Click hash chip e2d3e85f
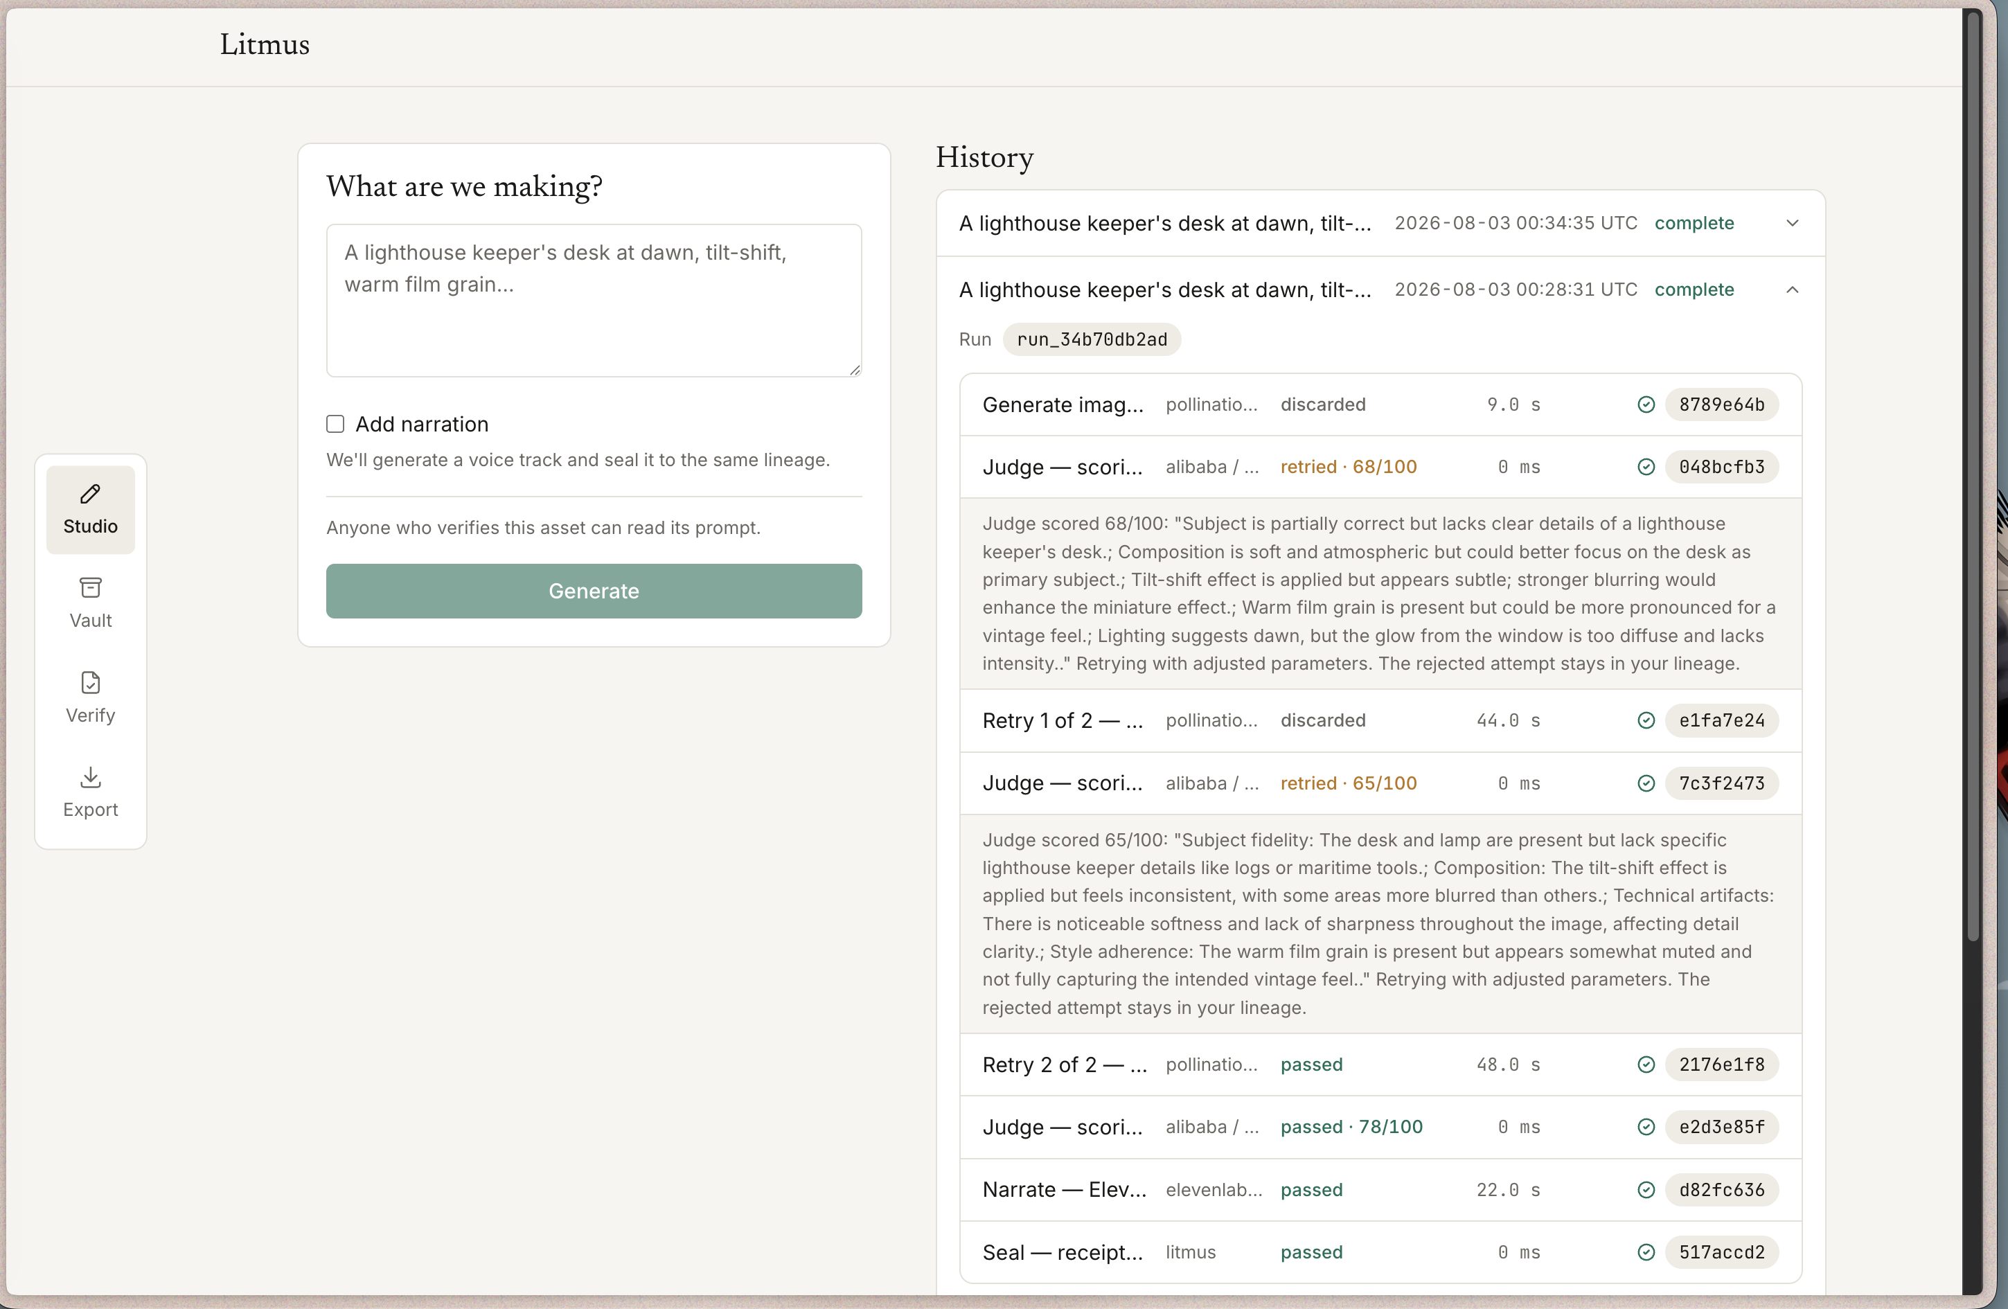The width and height of the screenshot is (2008, 1309). (1721, 1127)
